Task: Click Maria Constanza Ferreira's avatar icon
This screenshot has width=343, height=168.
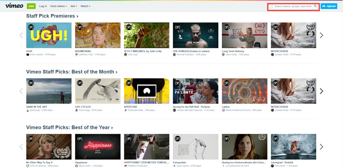Action: pyautogui.click(x=223, y=110)
